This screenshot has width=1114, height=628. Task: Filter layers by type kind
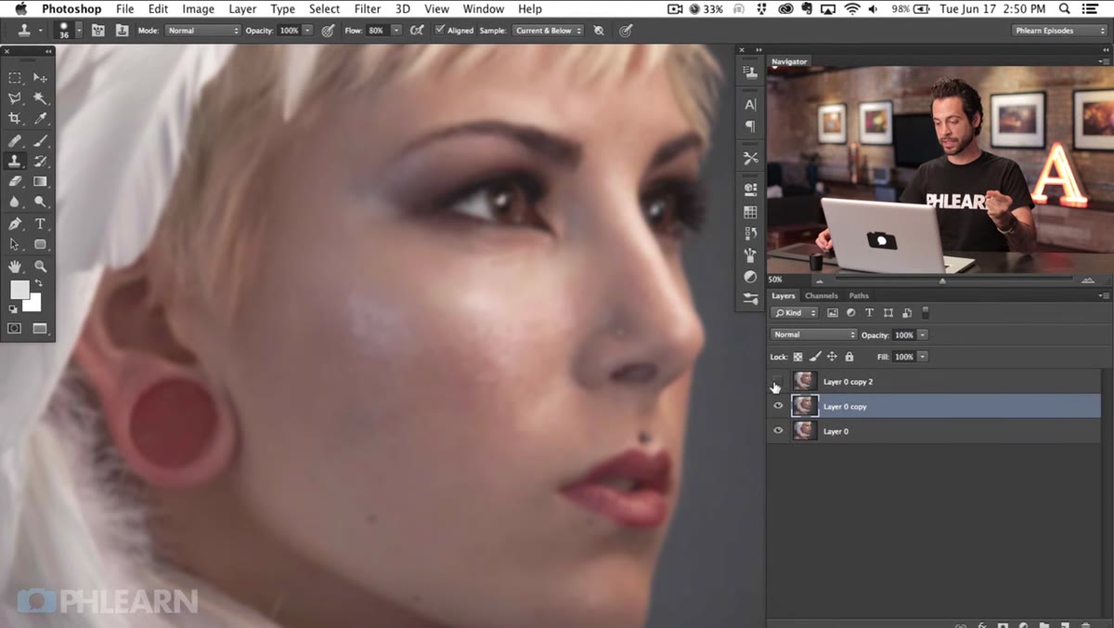869,313
